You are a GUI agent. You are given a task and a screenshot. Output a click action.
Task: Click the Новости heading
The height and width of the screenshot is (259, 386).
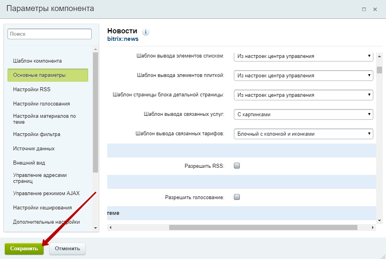pyautogui.click(x=122, y=31)
